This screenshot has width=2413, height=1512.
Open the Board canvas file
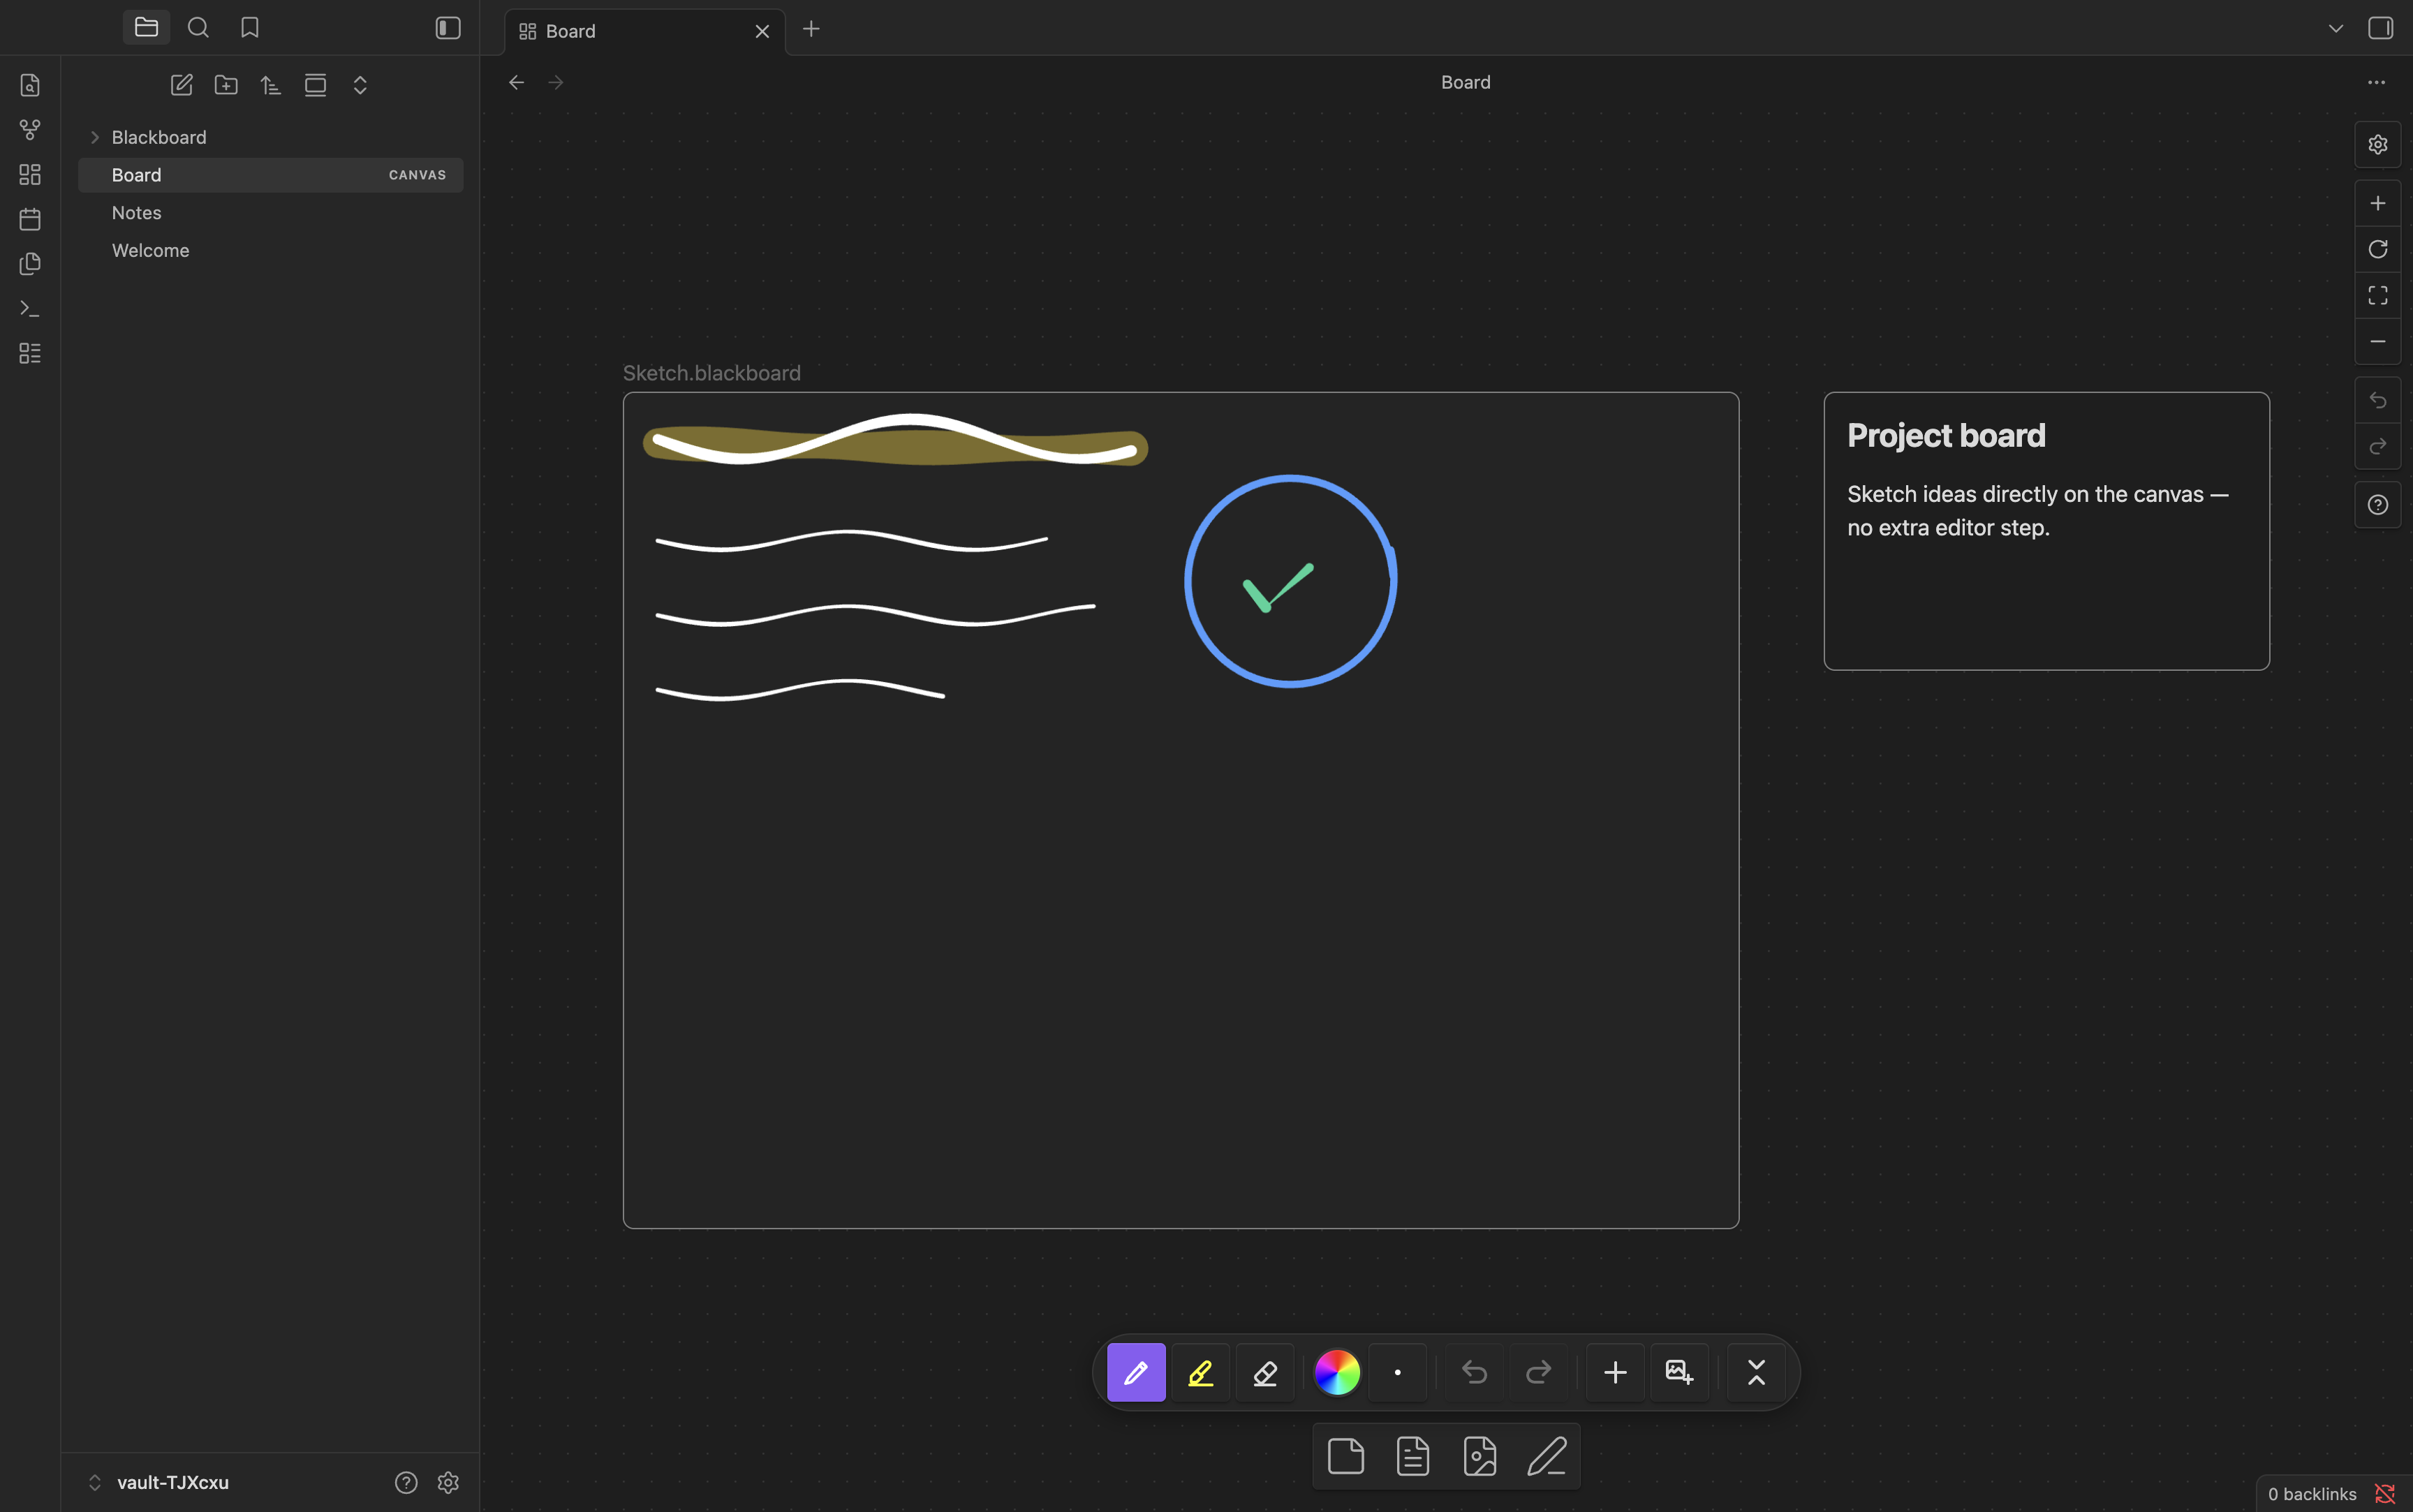point(271,175)
